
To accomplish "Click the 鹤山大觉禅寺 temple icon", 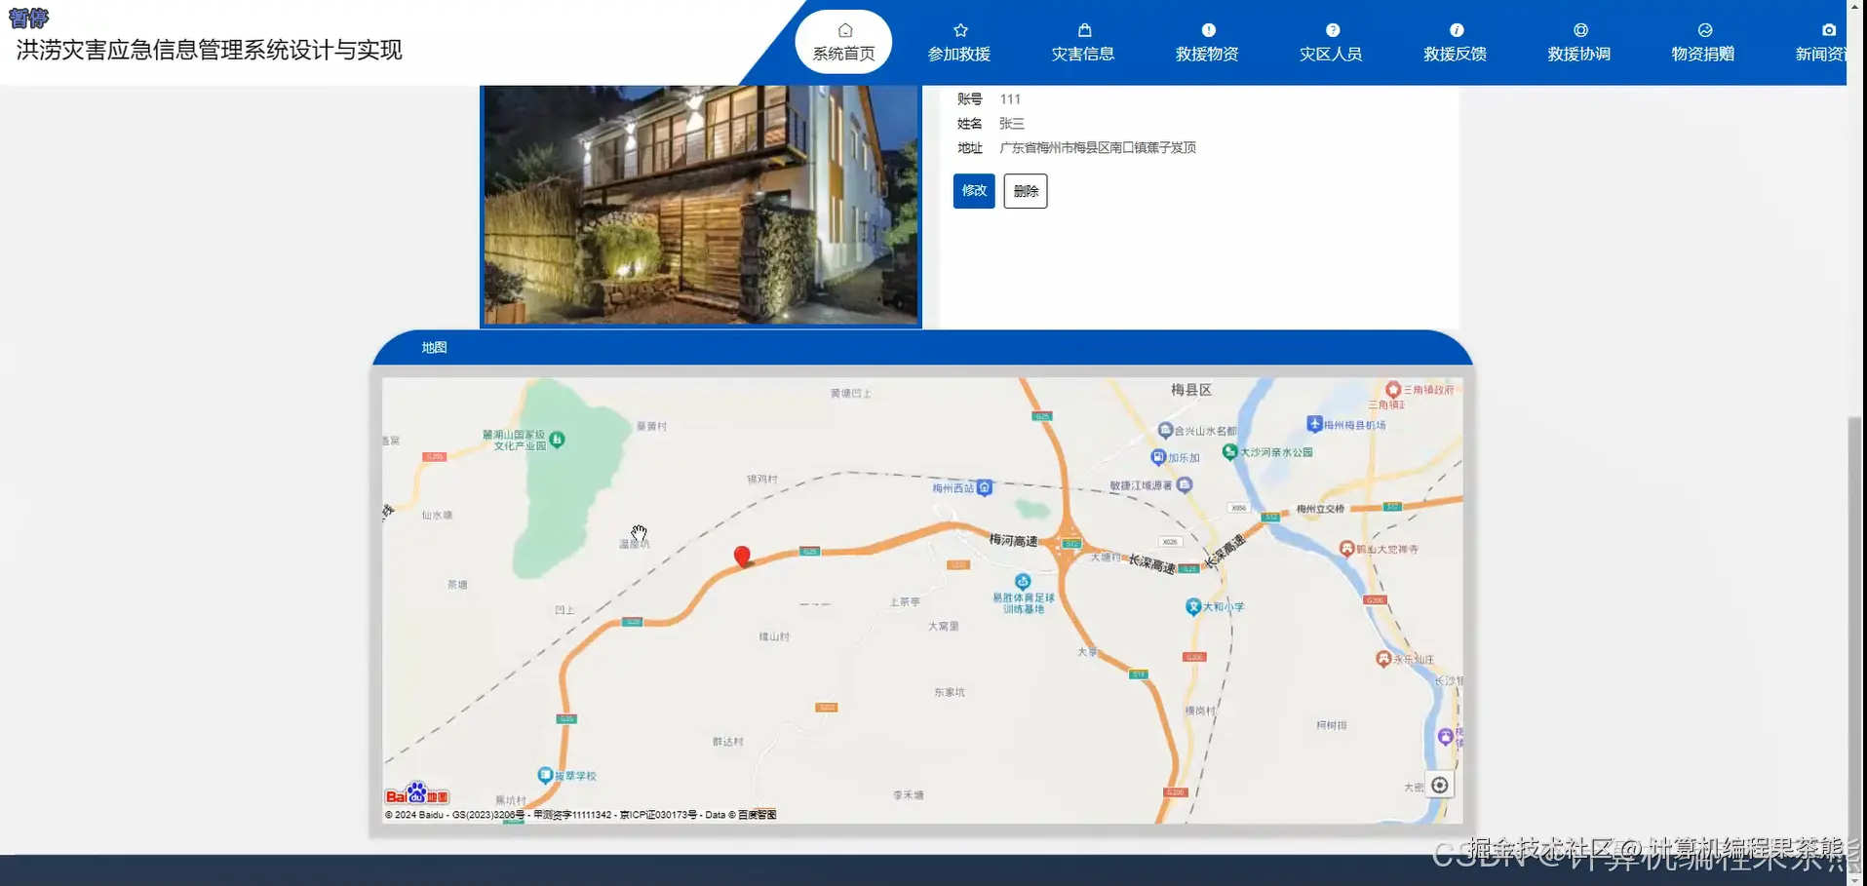I will pos(1346,549).
